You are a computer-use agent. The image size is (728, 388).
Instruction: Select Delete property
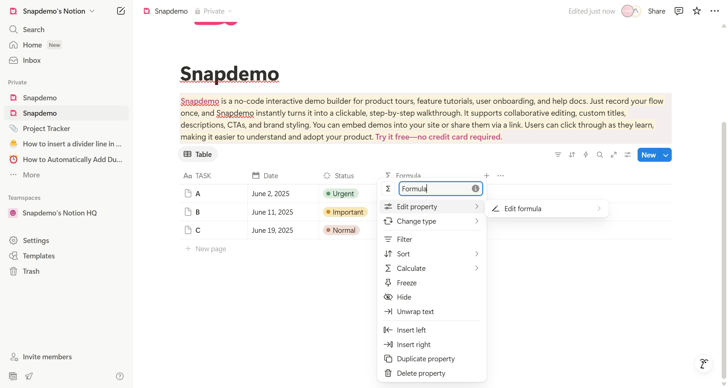(x=432, y=373)
